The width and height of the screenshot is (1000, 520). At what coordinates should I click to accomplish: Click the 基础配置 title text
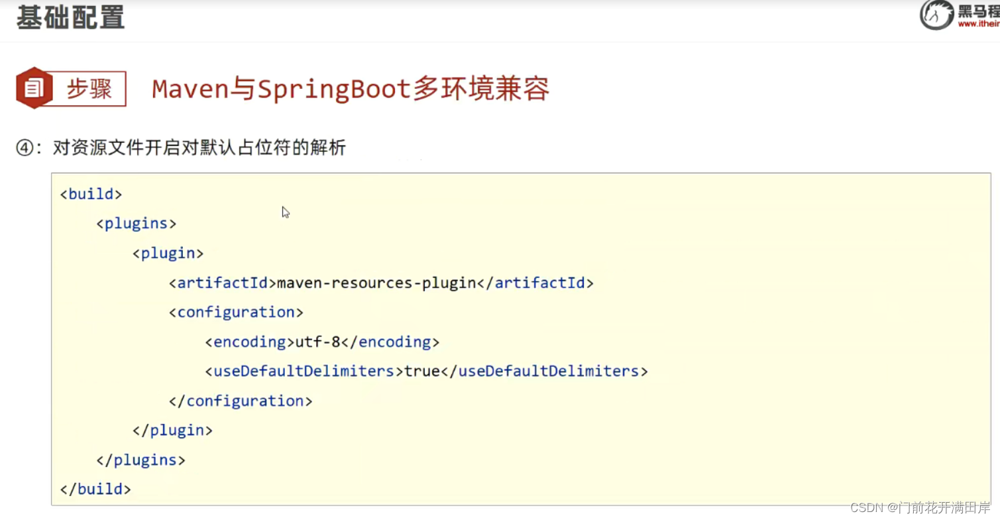71,17
